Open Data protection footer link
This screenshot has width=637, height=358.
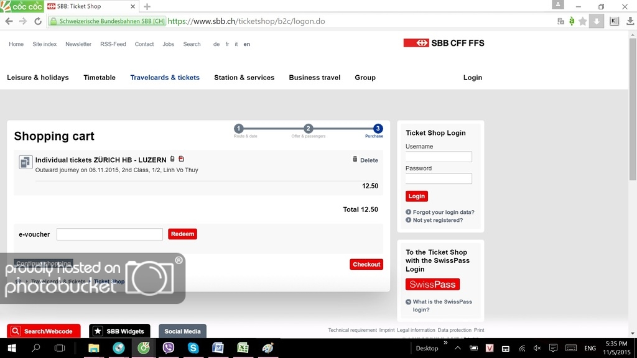click(454, 330)
